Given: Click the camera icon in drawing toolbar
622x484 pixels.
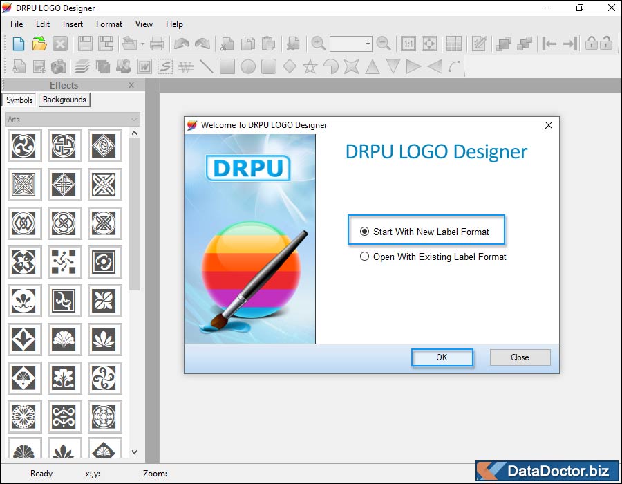Looking at the screenshot, I should tap(59, 66).
